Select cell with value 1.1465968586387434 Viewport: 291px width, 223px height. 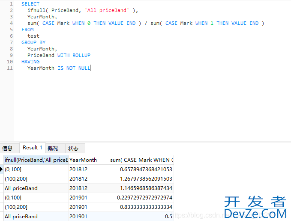pos(141,188)
